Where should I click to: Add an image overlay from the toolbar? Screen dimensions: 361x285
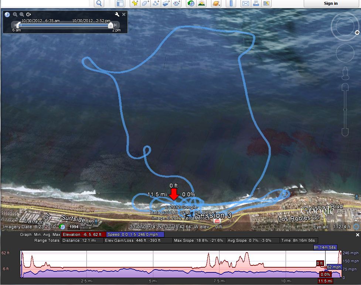(x=166, y=3)
